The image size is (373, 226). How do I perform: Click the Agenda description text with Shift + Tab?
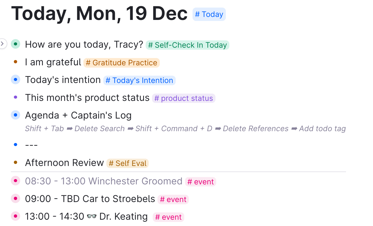[x=185, y=129]
